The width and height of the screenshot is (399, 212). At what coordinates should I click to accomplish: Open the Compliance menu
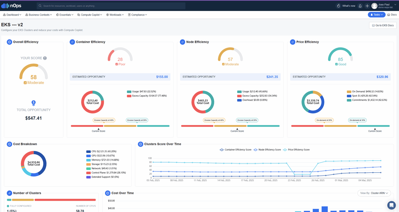click(x=137, y=15)
